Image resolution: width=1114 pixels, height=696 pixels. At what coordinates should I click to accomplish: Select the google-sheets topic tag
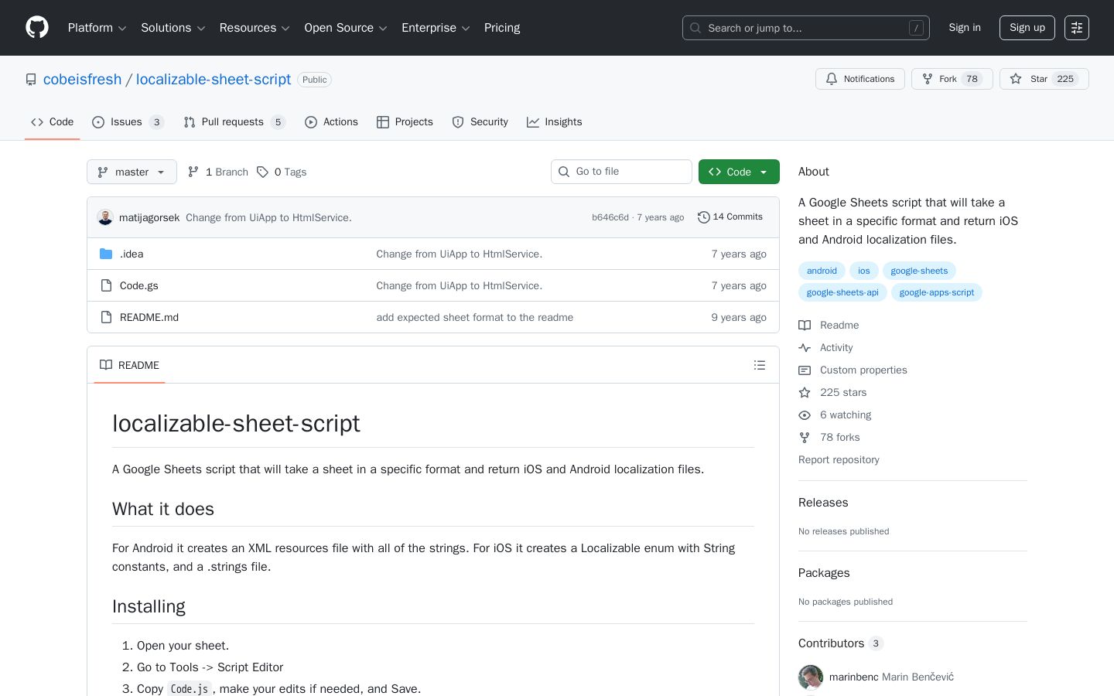(x=919, y=271)
